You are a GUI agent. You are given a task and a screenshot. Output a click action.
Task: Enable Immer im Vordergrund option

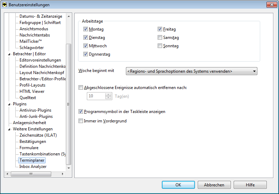[81, 121]
